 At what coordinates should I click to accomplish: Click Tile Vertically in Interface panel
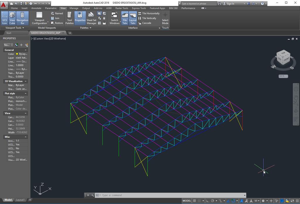[147, 18]
